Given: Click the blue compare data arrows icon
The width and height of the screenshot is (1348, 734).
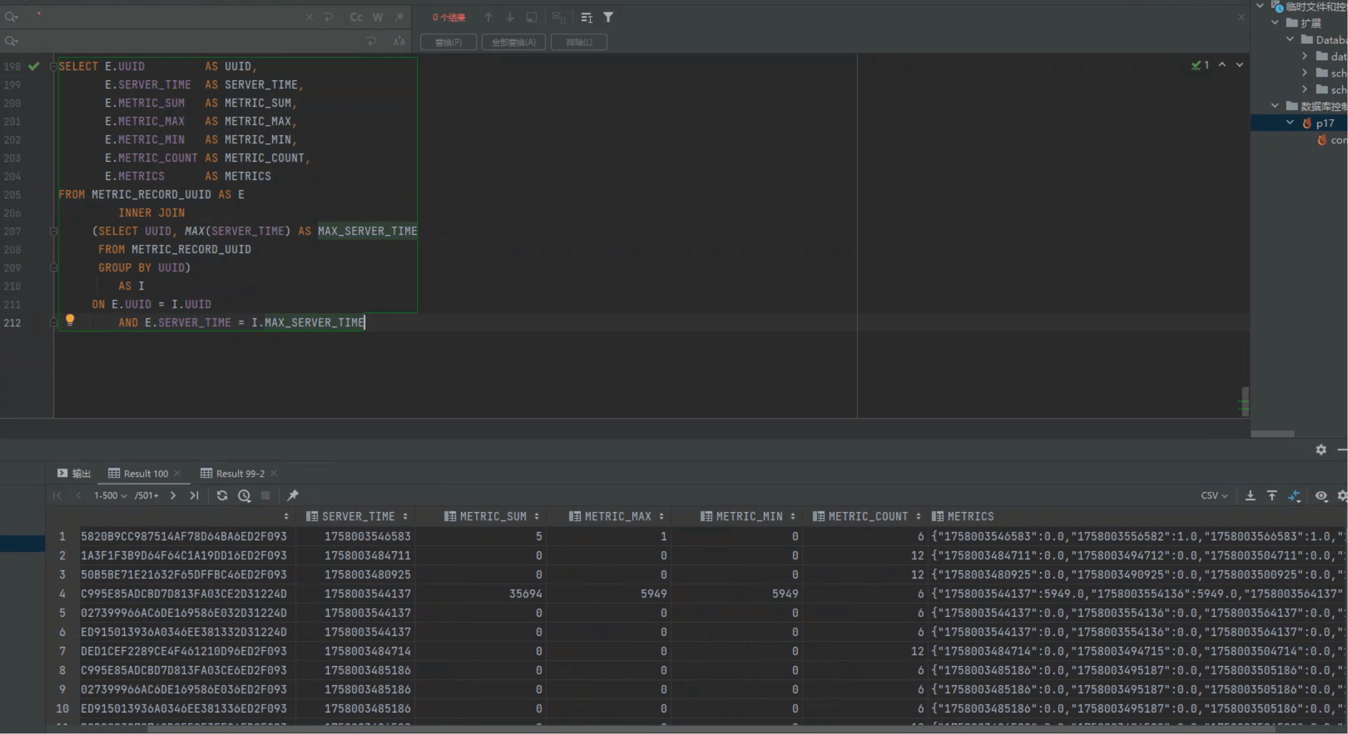Looking at the screenshot, I should (1295, 496).
